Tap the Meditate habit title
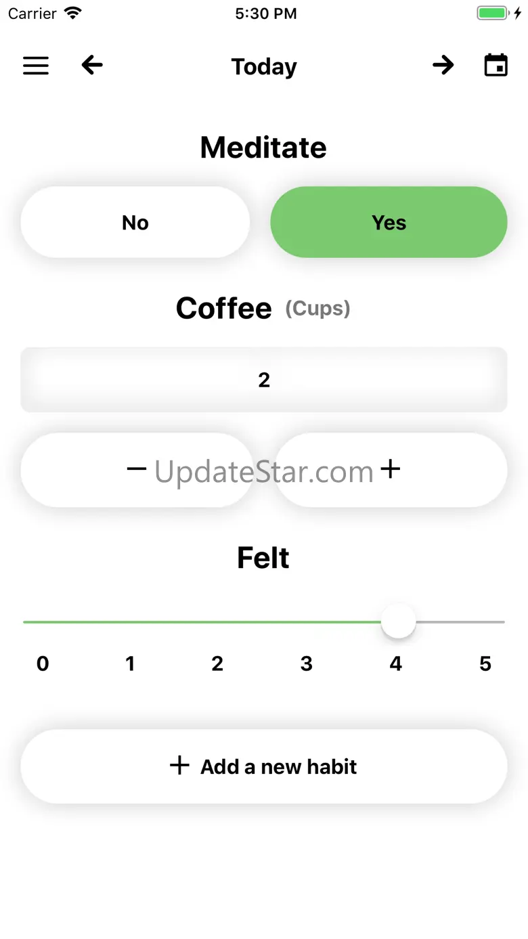Screen dimensions: 528x939 263,148
